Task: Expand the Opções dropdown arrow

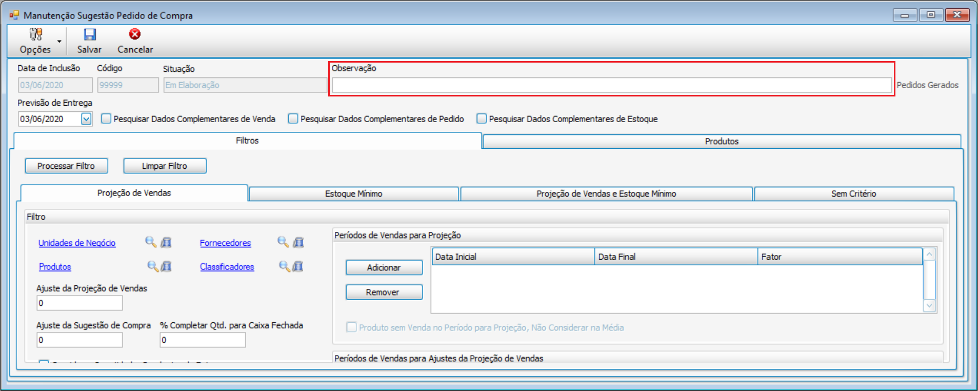Action: (x=59, y=42)
